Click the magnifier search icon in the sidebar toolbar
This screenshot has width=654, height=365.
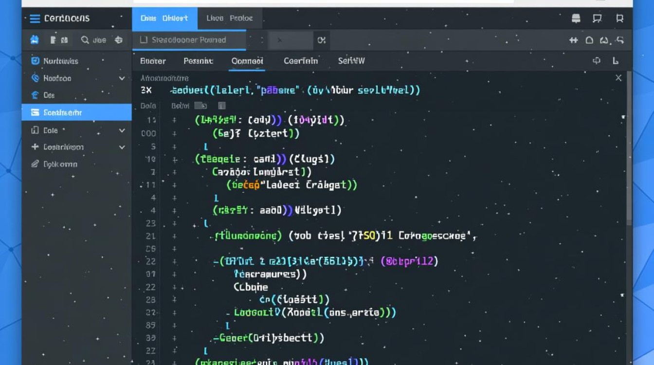[x=85, y=40]
